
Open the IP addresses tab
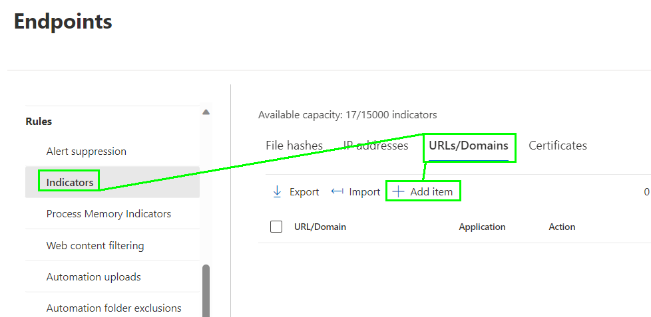click(x=375, y=146)
